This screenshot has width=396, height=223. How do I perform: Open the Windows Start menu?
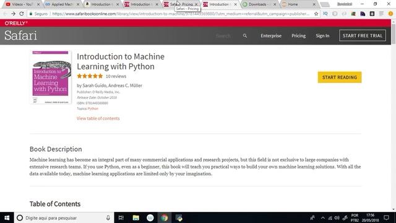(x=7, y=217)
